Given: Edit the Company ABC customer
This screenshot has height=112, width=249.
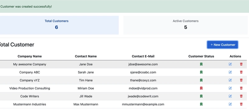Looking at the screenshot, I should [x=230, y=72].
